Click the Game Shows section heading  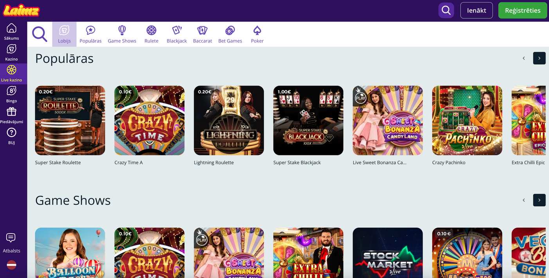coord(73,200)
